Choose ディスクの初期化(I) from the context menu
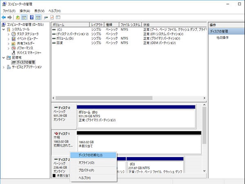The height and width of the screenshot is (184, 245). click(90, 155)
